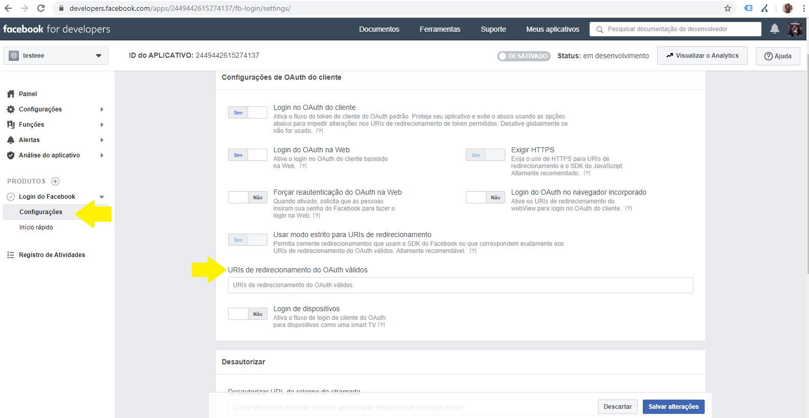Select Início rápido in sidebar
The width and height of the screenshot is (809, 418).
pos(36,227)
